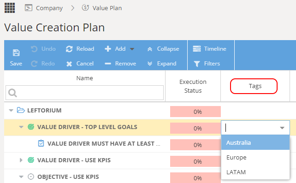The height and width of the screenshot is (183, 296).
Task: Click the Redo button label
Action: (48, 64)
